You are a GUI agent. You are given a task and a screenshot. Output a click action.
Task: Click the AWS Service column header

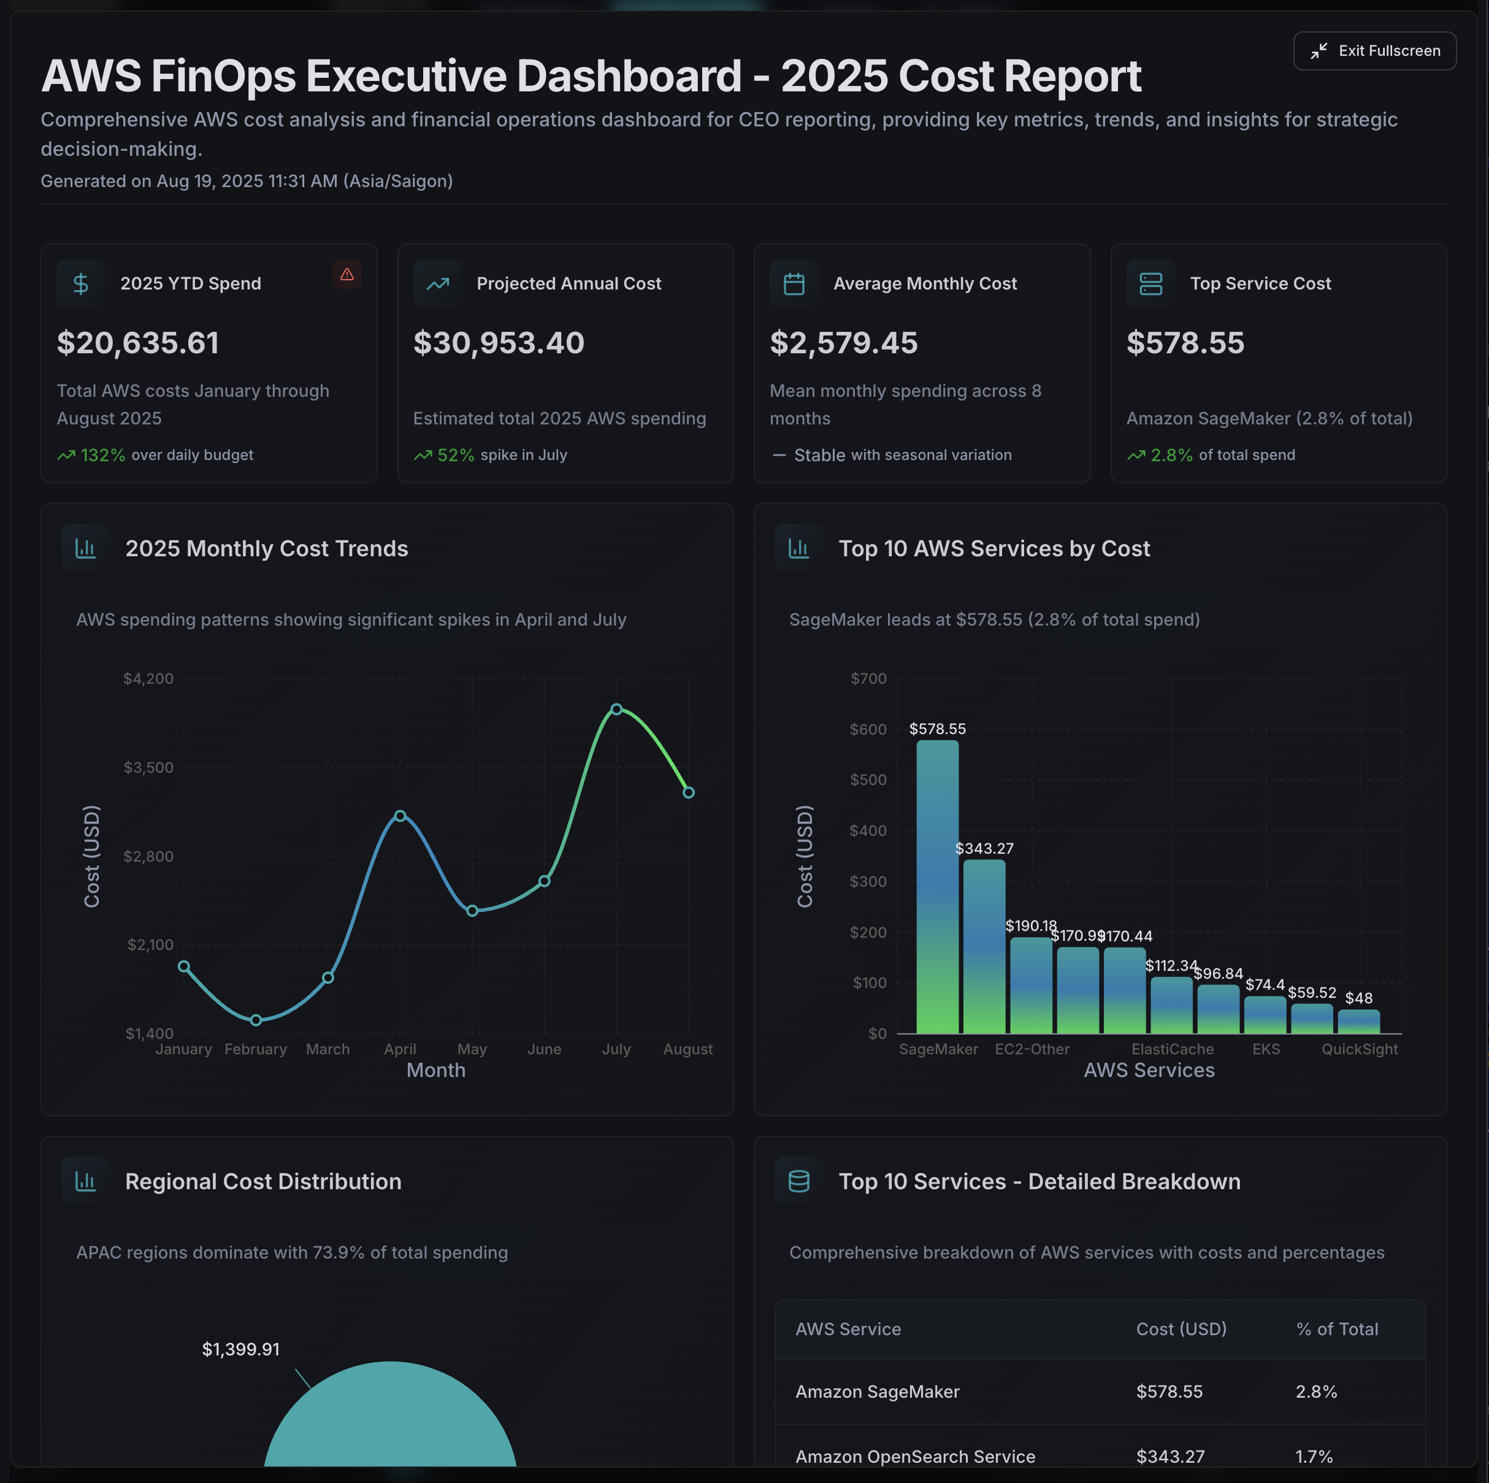click(x=848, y=1329)
